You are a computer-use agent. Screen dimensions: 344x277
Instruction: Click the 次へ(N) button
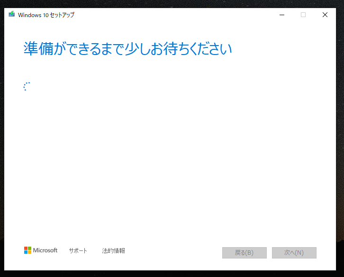pos(294,253)
